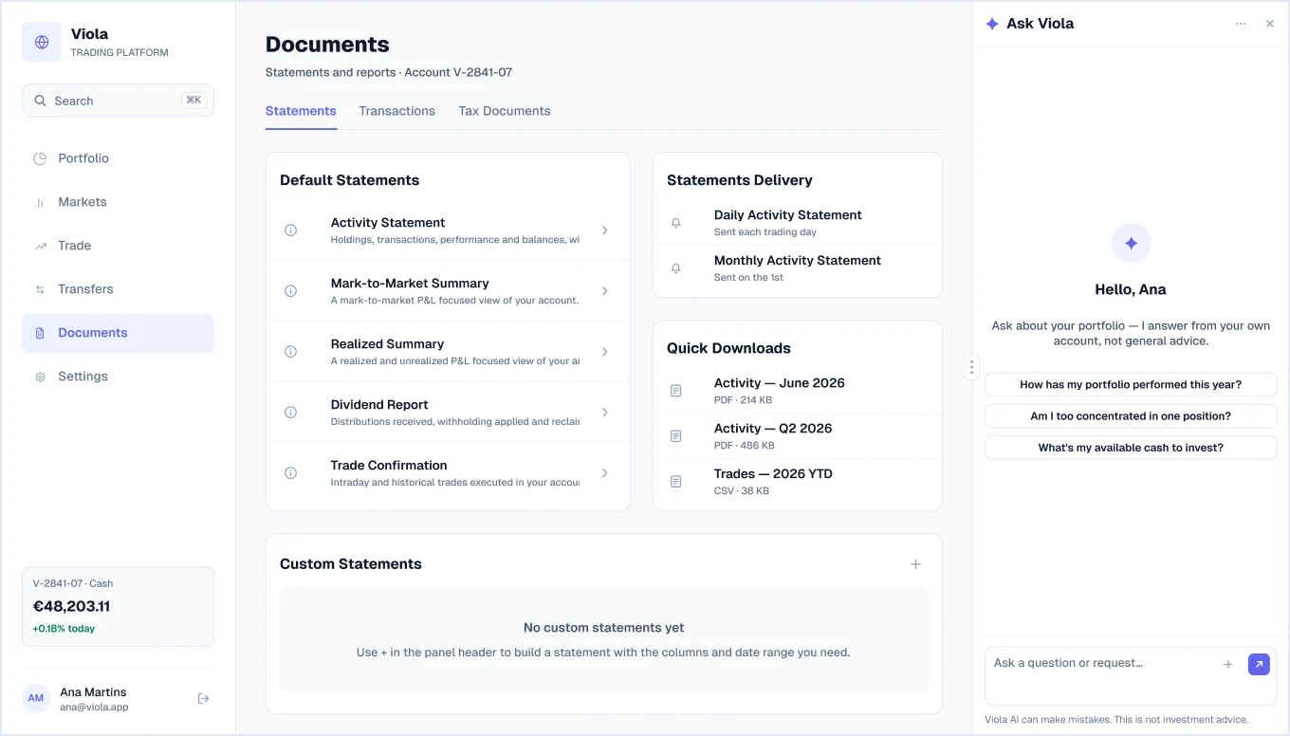Select Documents in the sidebar
This screenshot has width=1290, height=736.
[x=118, y=333]
